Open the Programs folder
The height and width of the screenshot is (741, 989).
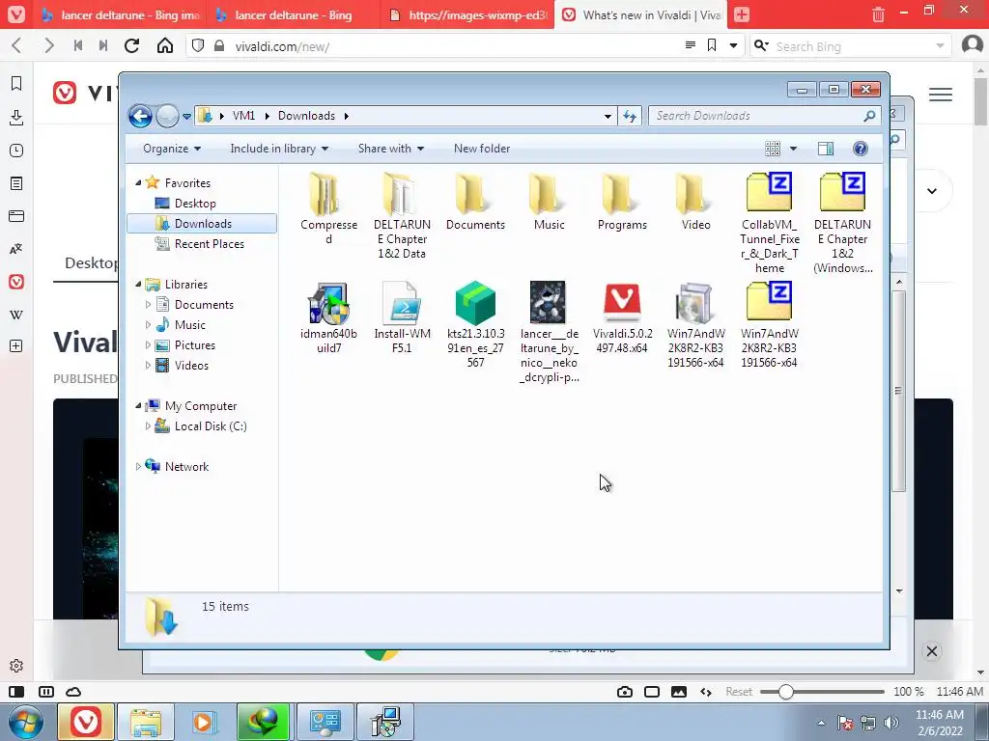(x=622, y=201)
